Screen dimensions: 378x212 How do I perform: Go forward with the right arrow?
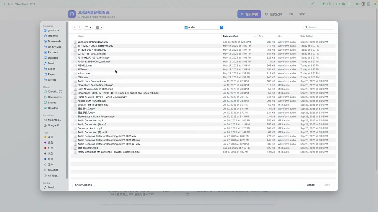79,27
